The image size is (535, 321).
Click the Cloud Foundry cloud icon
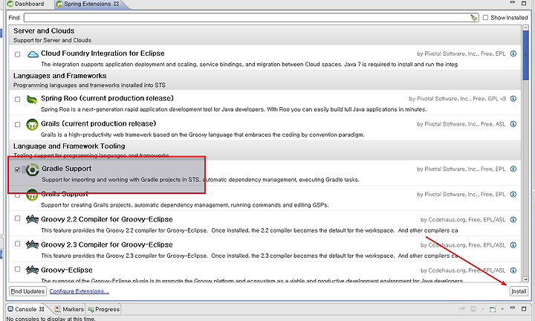coord(33,54)
